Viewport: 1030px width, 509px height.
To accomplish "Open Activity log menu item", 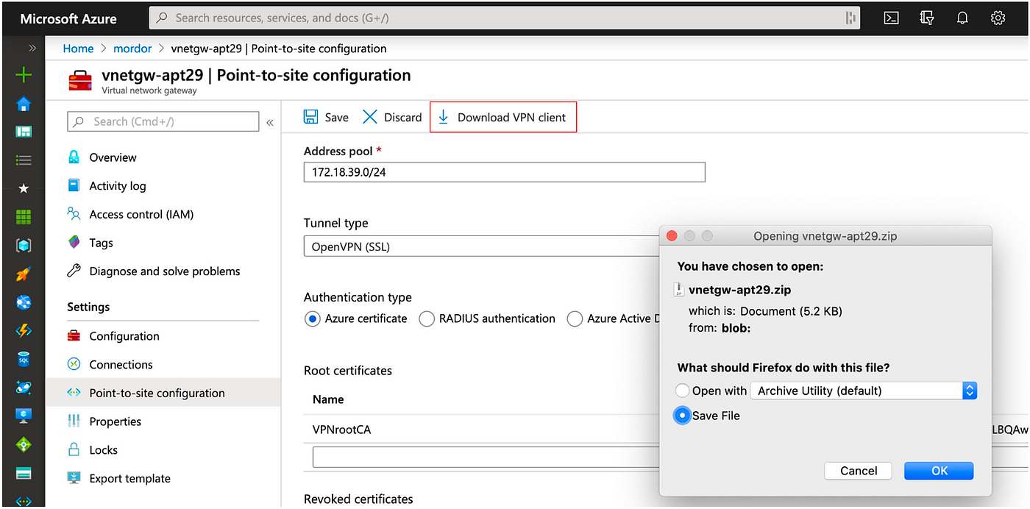I will tap(117, 186).
